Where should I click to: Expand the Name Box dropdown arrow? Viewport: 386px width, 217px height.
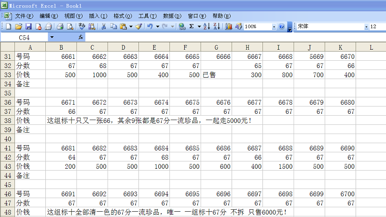coord(52,37)
